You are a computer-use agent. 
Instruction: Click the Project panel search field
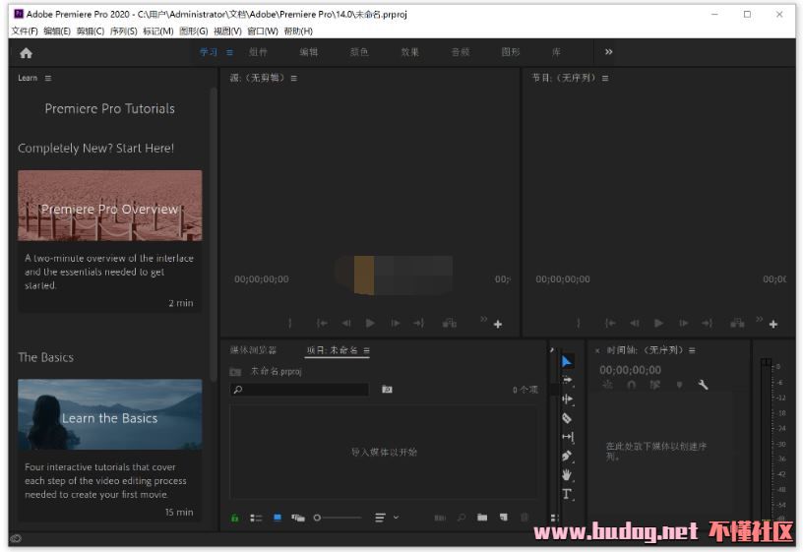pos(299,390)
